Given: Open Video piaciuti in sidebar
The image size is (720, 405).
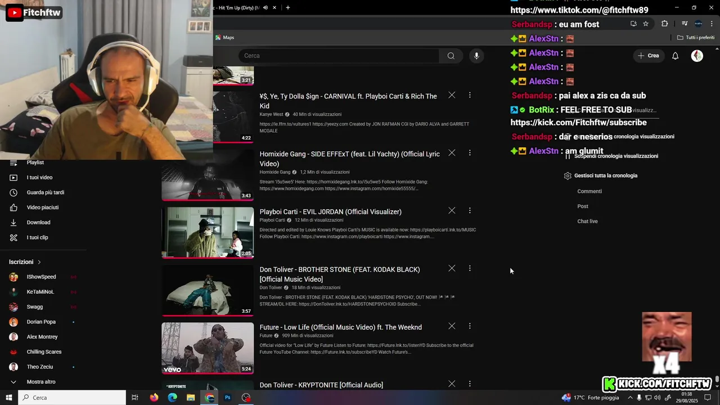Looking at the screenshot, I should pos(43,208).
